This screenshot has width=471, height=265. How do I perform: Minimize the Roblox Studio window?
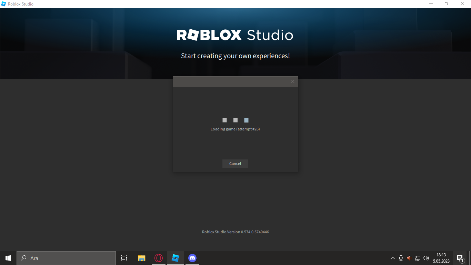(431, 4)
